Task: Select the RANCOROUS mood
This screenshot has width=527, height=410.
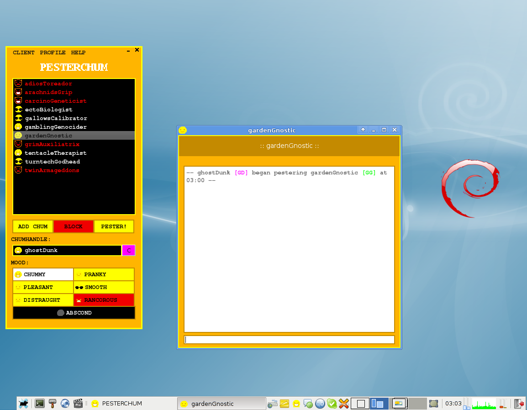Action: pyautogui.click(x=104, y=300)
